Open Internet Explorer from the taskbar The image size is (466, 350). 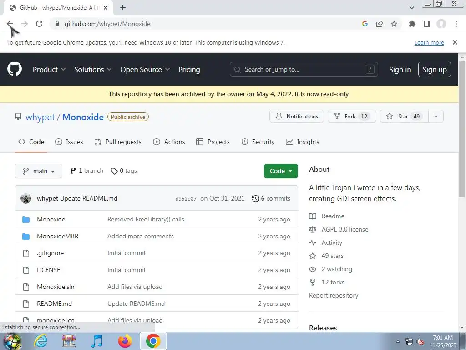[x=41, y=341]
